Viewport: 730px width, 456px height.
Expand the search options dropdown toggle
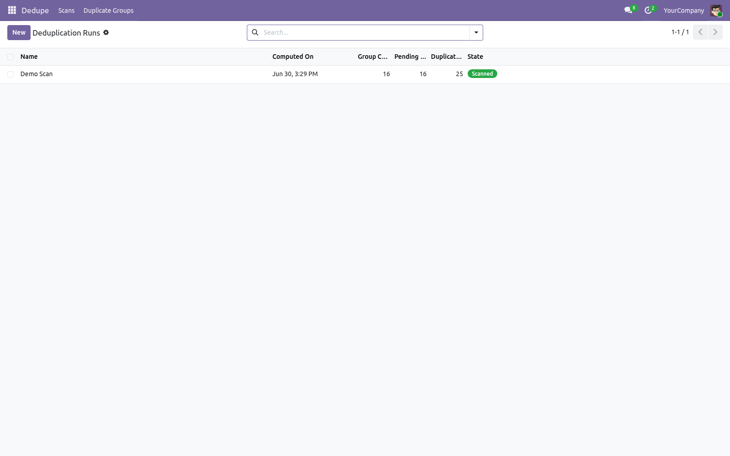tap(476, 32)
